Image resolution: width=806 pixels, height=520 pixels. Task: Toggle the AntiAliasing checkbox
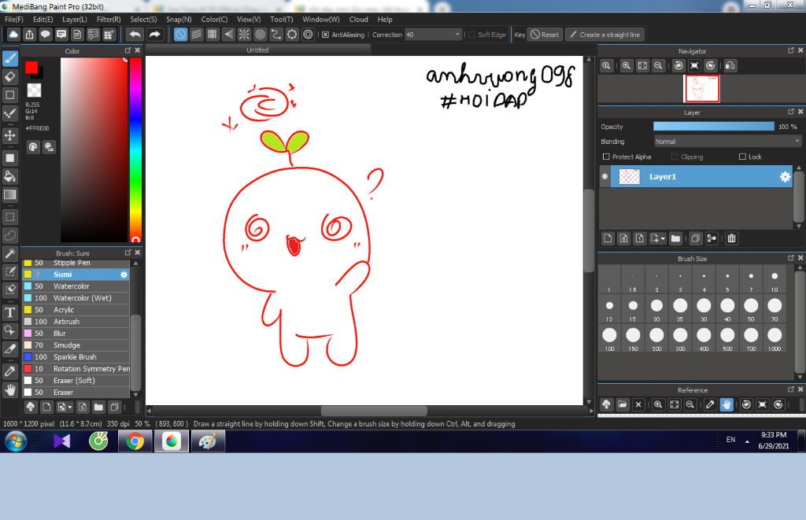tap(325, 35)
